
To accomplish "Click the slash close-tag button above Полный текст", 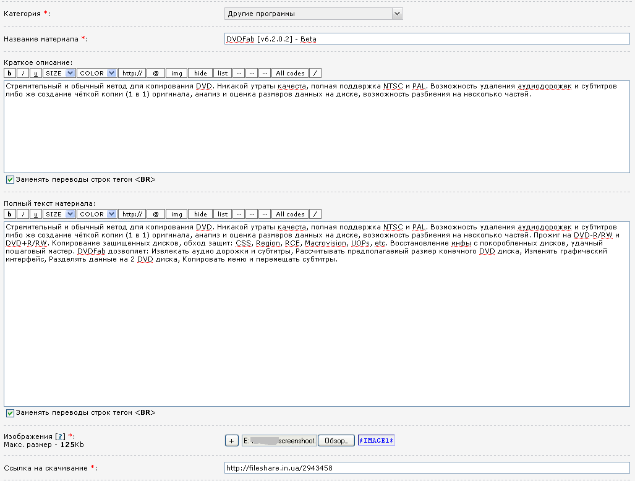I will (x=315, y=214).
